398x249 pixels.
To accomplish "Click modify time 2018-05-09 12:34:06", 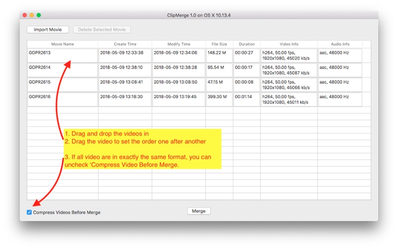I will coord(179,55).
